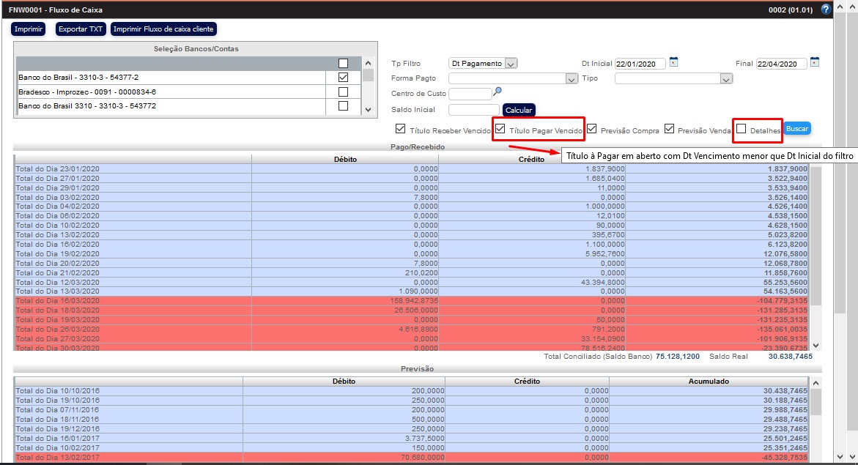Expand the Forma Pagto dropdown

pos(514,78)
